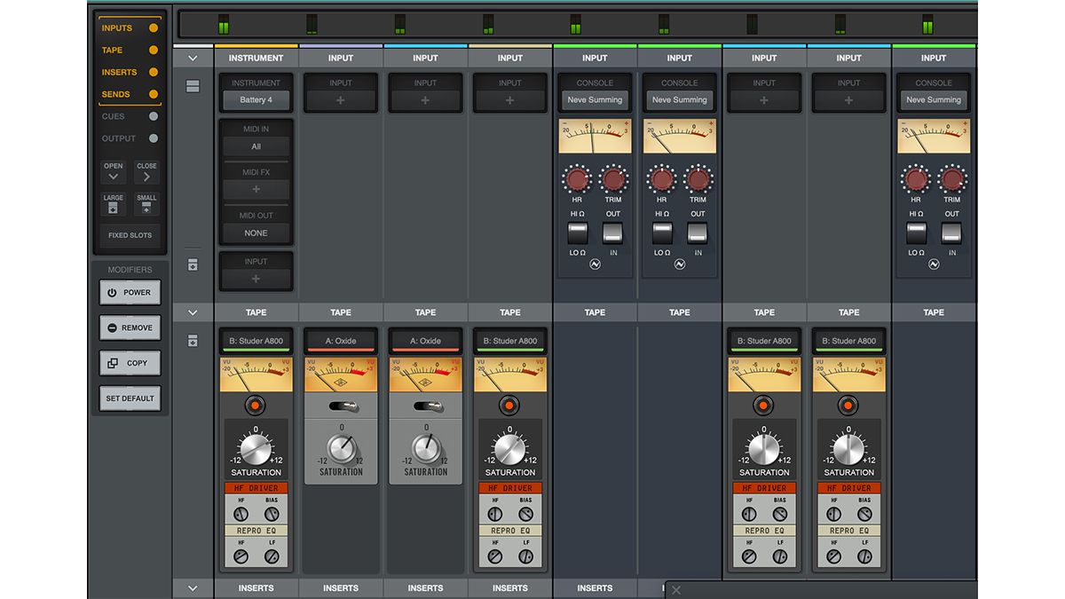Collapse the TAPE section row chevron
Image resolution: width=1065 pixels, height=599 pixels.
[x=193, y=312]
